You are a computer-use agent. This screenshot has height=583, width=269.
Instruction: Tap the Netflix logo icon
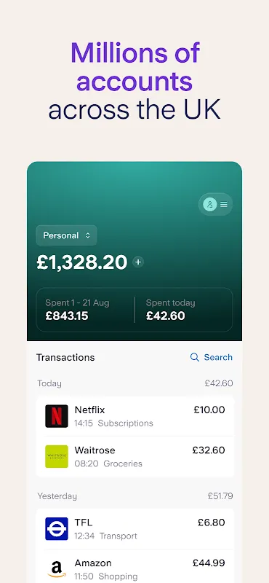point(57,416)
